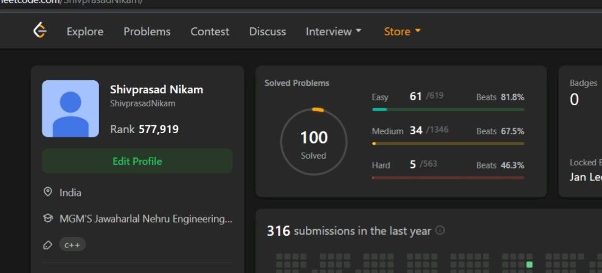Open the Store dropdown menu
Image resolution: width=602 pixels, height=273 pixels.
tap(403, 32)
